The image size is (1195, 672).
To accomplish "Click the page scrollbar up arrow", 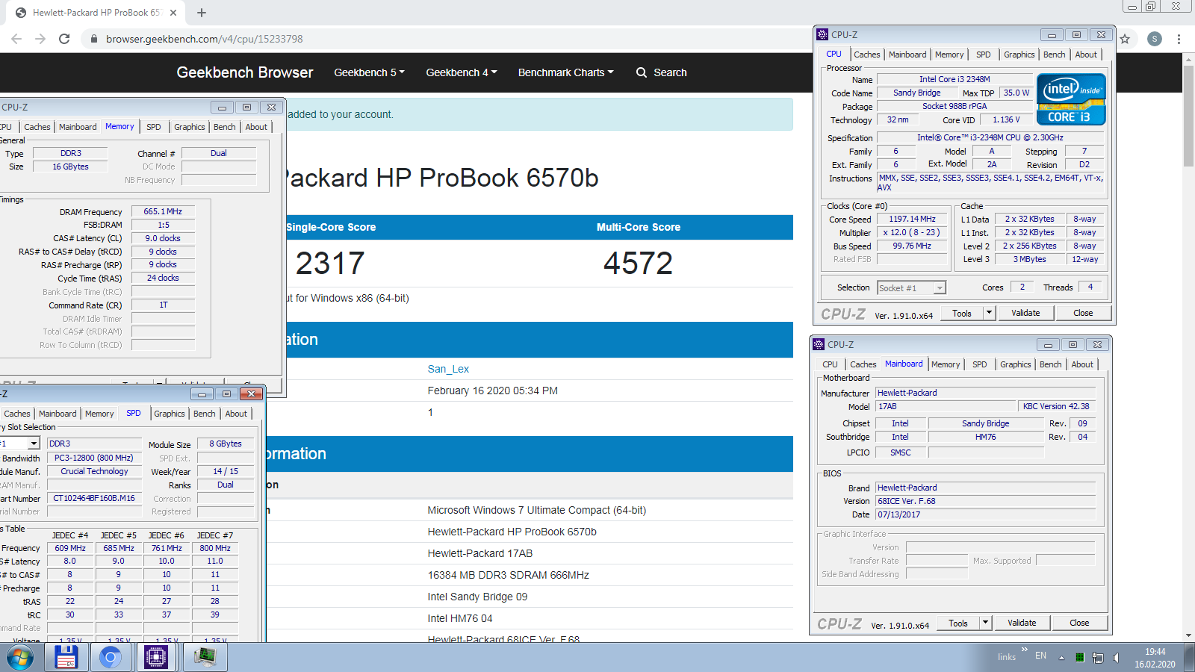I will coord(1188,59).
